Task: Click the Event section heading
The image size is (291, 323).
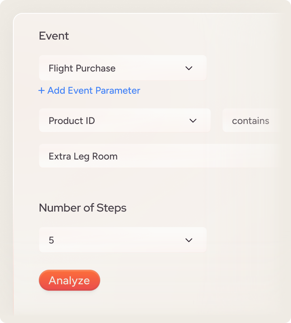Action: (x=54, y=36)
